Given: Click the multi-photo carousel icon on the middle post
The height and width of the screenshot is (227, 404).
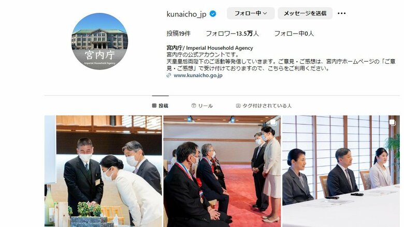Looking at the screenshot, I should pos(273,122).
